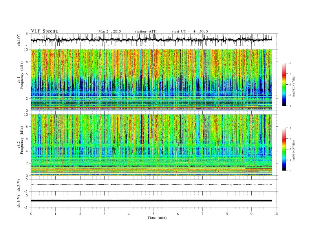Click the time axis tick label "8"
The height and width of the screenshot is (240, 311).
click(x=227, y=214)
